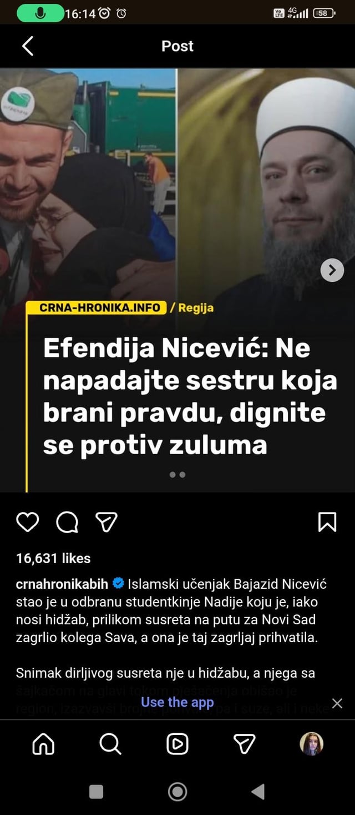This screenshot has height=815, width=355.
Task: Open comments via the speech bubble icon
Action: point(67,522)
